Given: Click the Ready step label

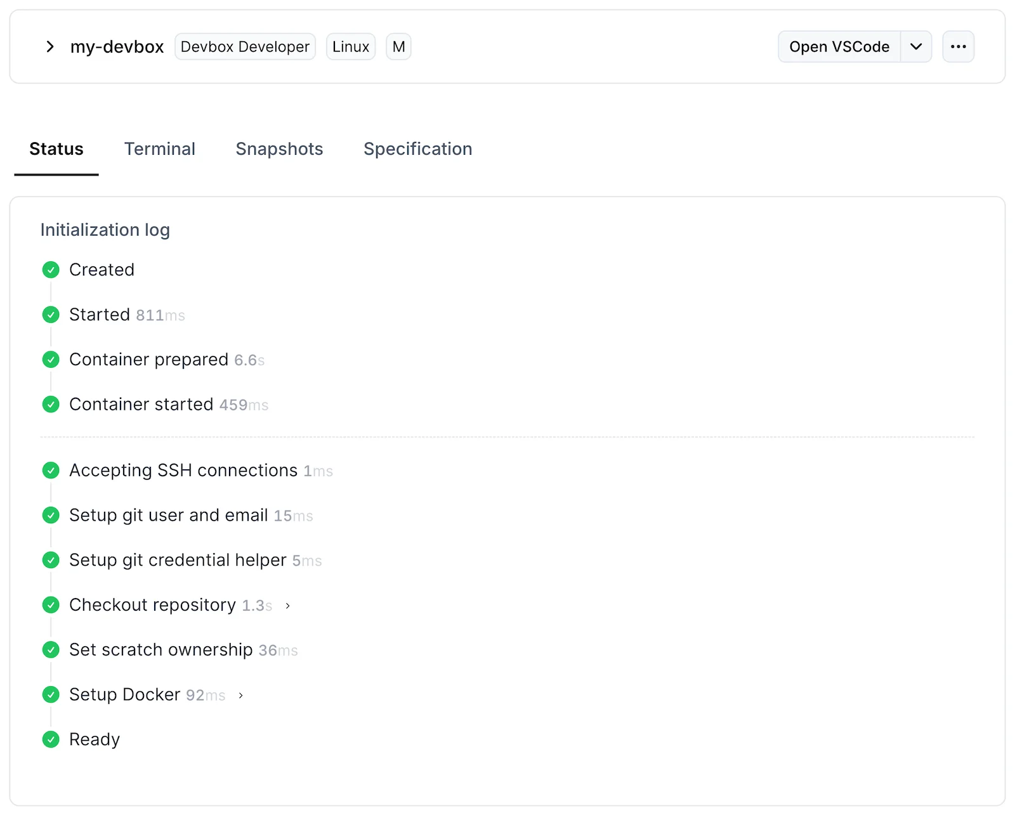Looking at the screenshot, I should click(95, 739).
